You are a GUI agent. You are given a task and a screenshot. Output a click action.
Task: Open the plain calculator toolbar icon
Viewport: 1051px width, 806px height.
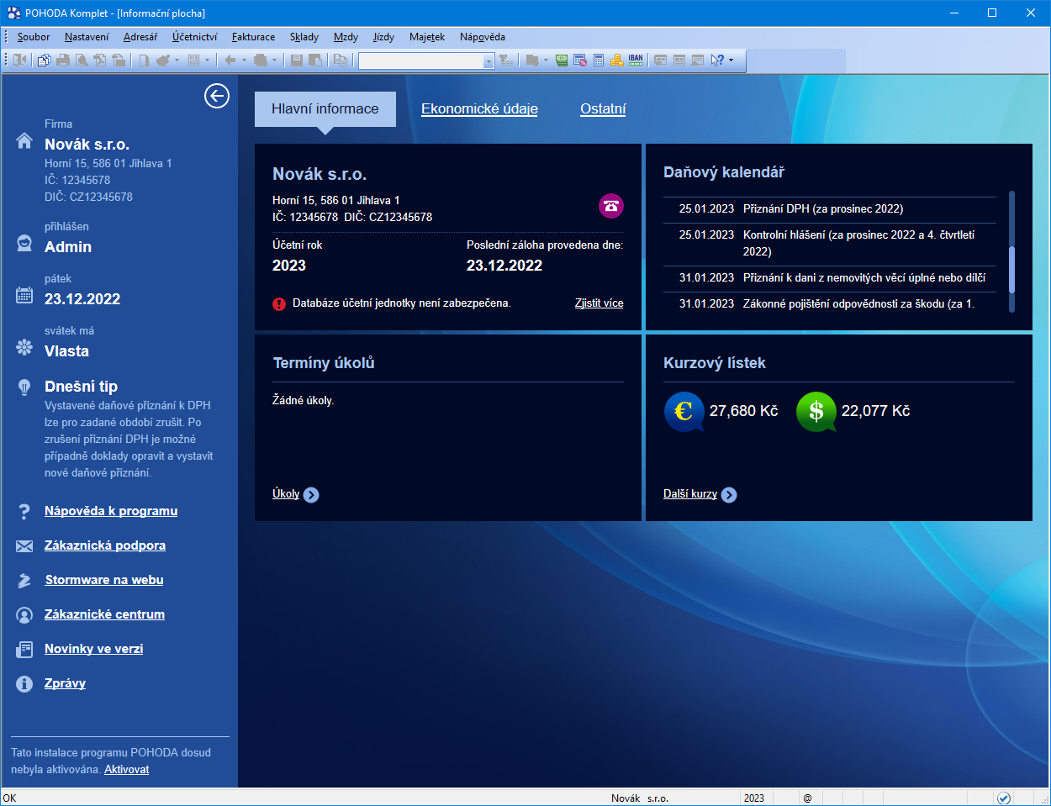coord(599,60)
